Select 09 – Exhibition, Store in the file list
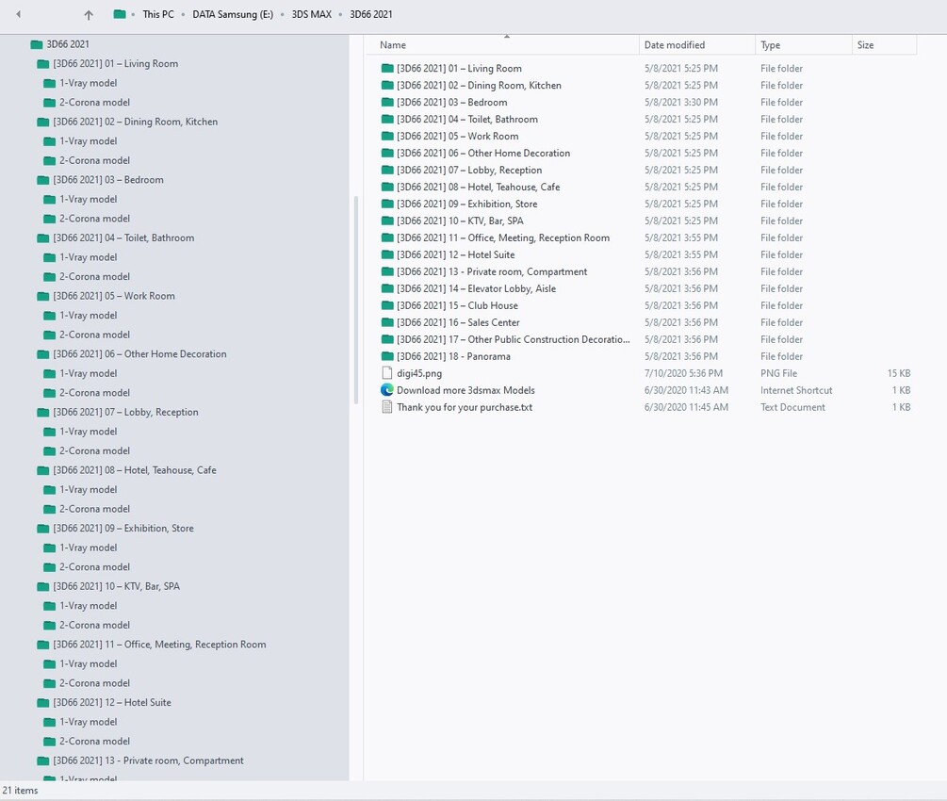Image resolution: width=947 pixels, height=801 pixels. (466, 204)
